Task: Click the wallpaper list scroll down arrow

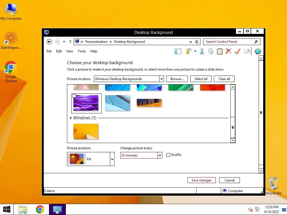Action: coord(233,140)
